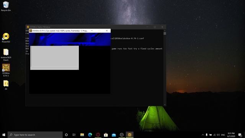The image size is (245, 138).
Task: Select the db folder on desktop
Action: (x=6, y=85)
